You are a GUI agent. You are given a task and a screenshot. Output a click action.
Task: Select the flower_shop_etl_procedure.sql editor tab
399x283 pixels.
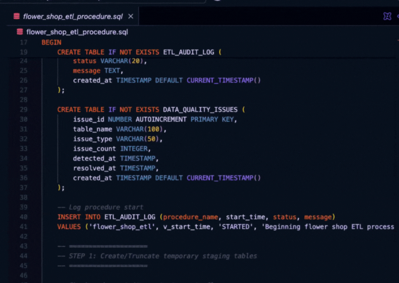pos(73,16)
